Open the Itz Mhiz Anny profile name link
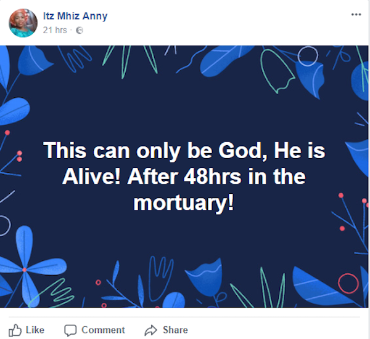 (75, 16)
